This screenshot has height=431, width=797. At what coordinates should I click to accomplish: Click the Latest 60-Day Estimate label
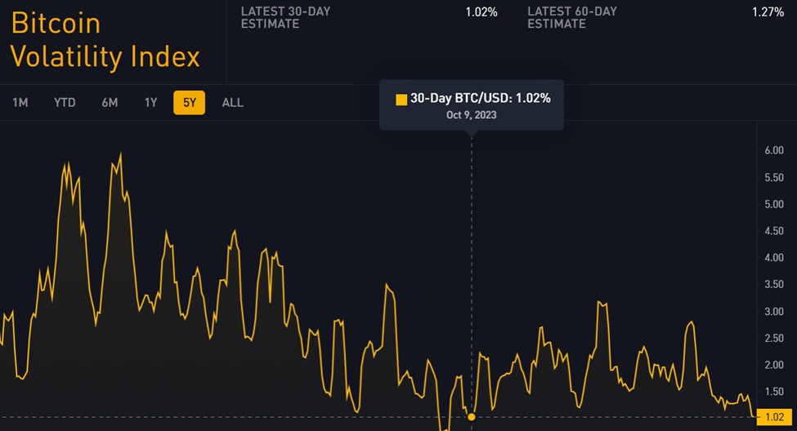tap(572, 17)
